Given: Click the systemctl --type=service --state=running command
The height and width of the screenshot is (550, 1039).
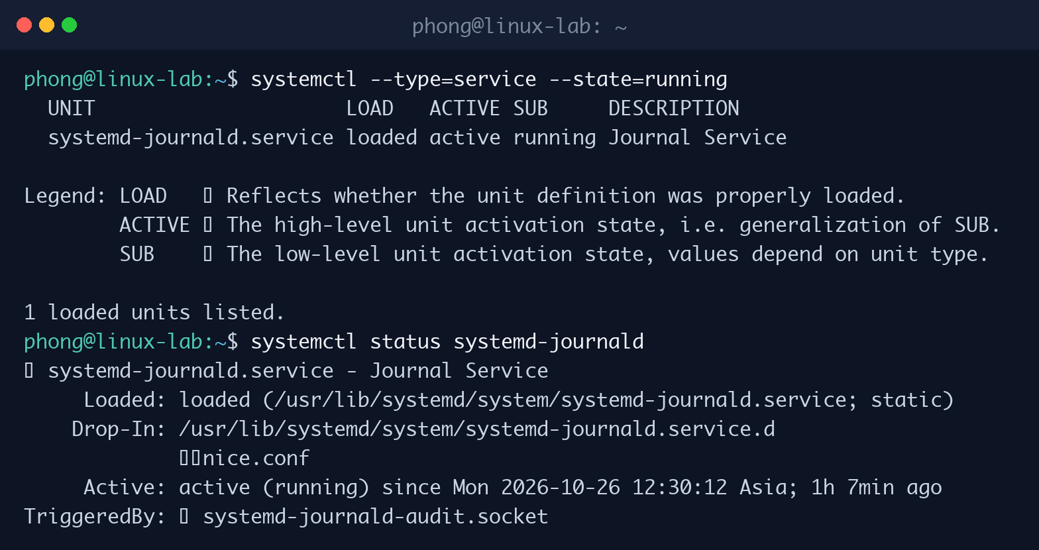Looking at the screenshot, I should 489,80.
